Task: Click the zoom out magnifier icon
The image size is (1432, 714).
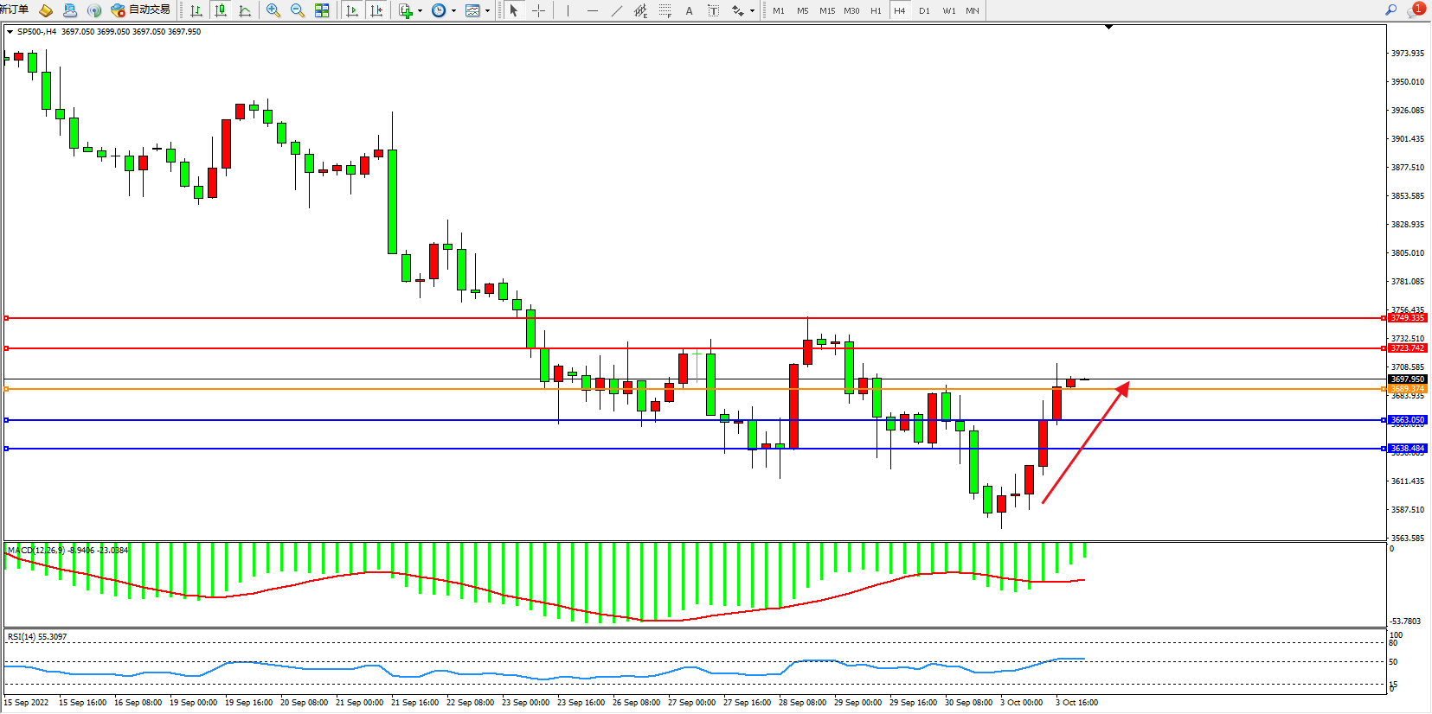Action: pos(298,10)
